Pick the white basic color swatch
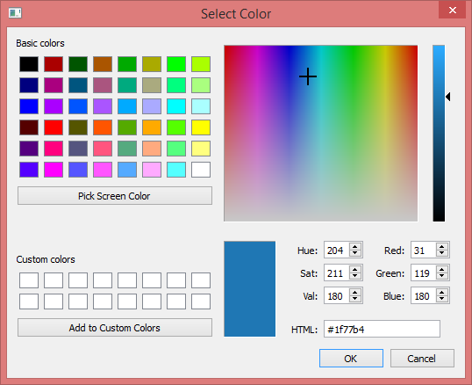This screenshot has height=385, width=472. pyautogui.click(x=201, y=170)
